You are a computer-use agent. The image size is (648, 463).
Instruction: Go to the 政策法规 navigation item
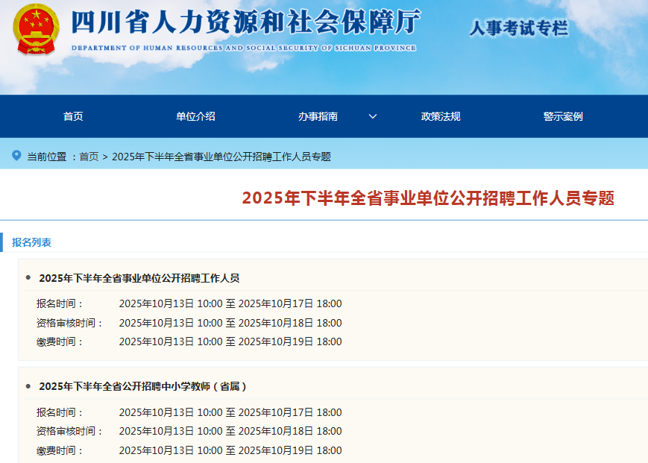tap(441, 116)
